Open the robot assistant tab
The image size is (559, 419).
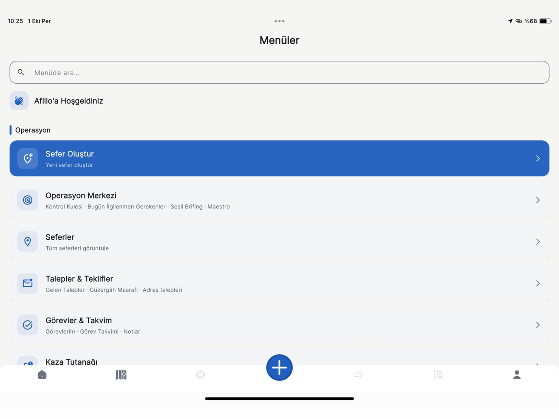(200, 374)
